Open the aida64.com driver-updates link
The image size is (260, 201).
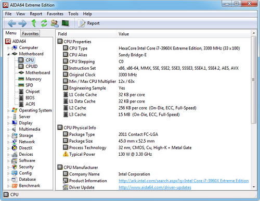tap(155, 187)
